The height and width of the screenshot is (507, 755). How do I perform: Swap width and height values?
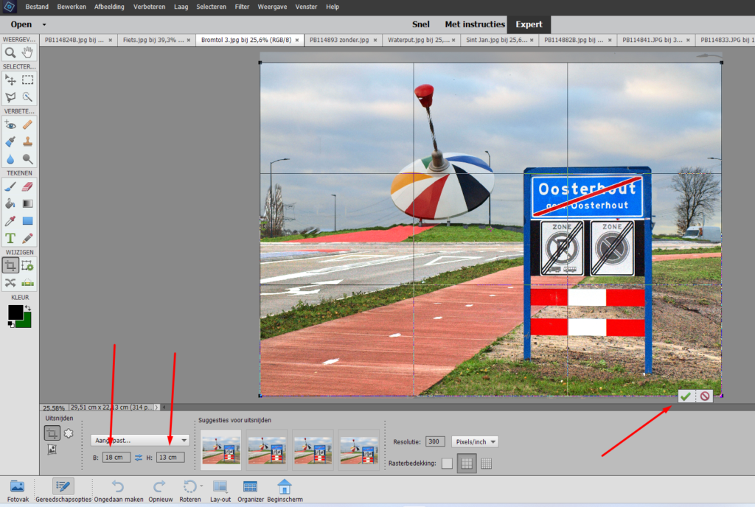pos(138,458)
